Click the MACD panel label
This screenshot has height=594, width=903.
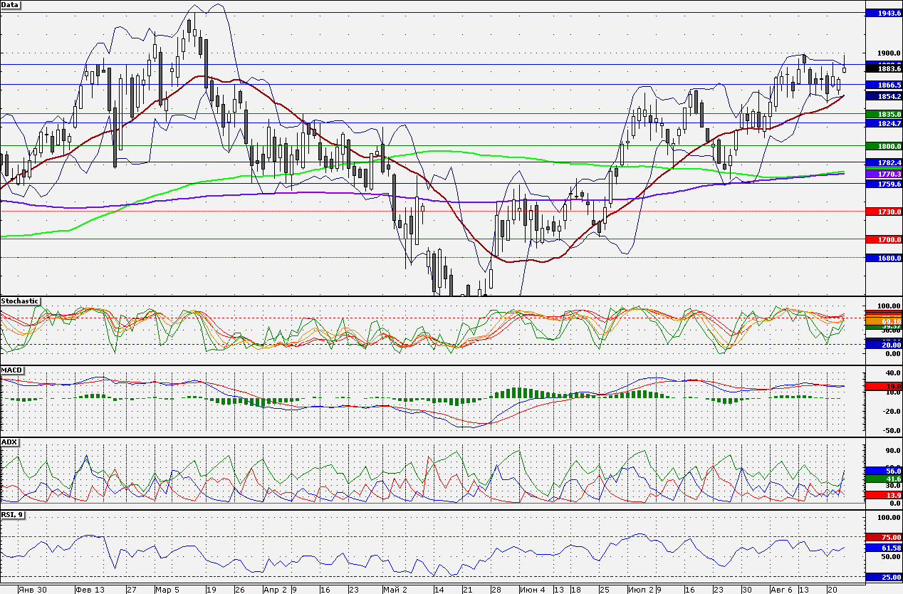(11, 371)
